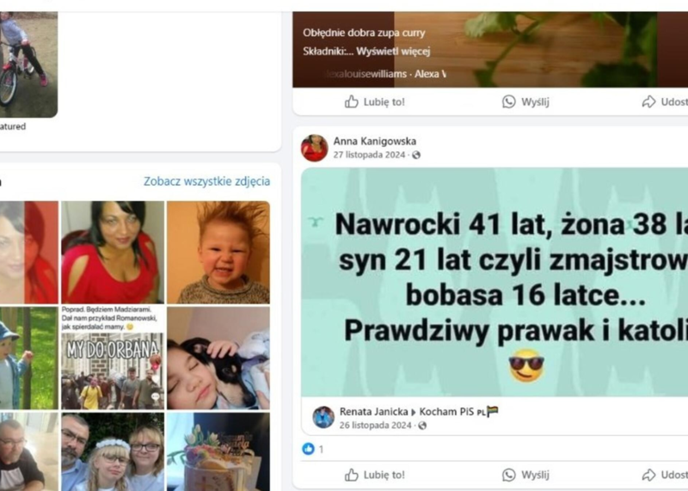This screenshot has width=688, height=491.
Task: Click the blue like reaction icon with count 1
Action: (x=309, y=449)
